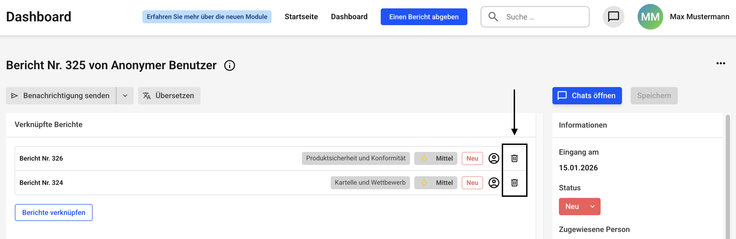This screenshot has width=736, height=239.
Task: Click trash icon for Bericht Nr. 324
Action: [514, 182]
